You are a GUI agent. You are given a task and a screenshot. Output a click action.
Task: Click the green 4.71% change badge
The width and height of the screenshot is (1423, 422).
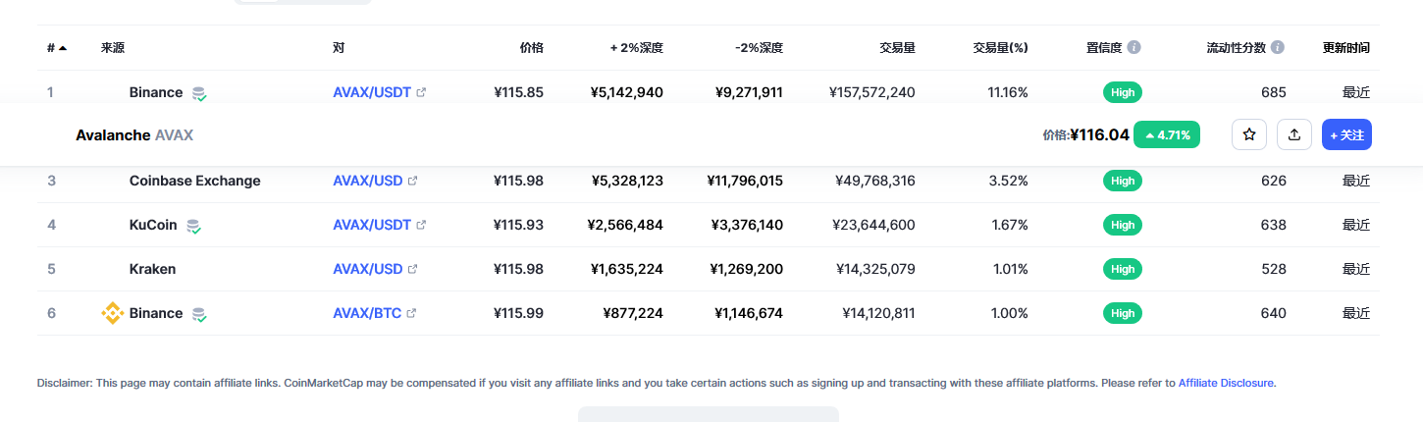click(1167, 134)
